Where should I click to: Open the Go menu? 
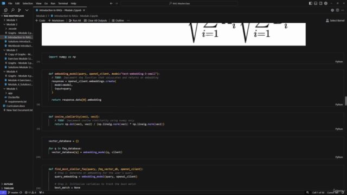click(x=46, y=3)
